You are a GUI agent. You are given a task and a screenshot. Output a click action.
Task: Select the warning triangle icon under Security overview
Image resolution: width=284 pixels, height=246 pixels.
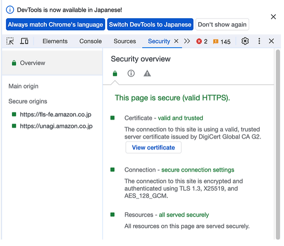147,73
